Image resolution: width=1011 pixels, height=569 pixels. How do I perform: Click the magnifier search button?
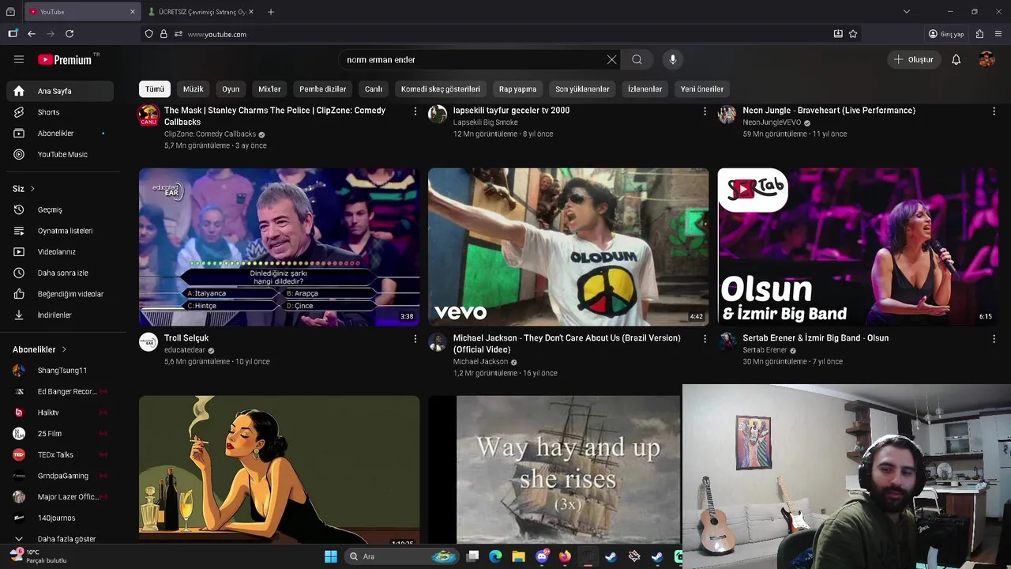point(637,59)
